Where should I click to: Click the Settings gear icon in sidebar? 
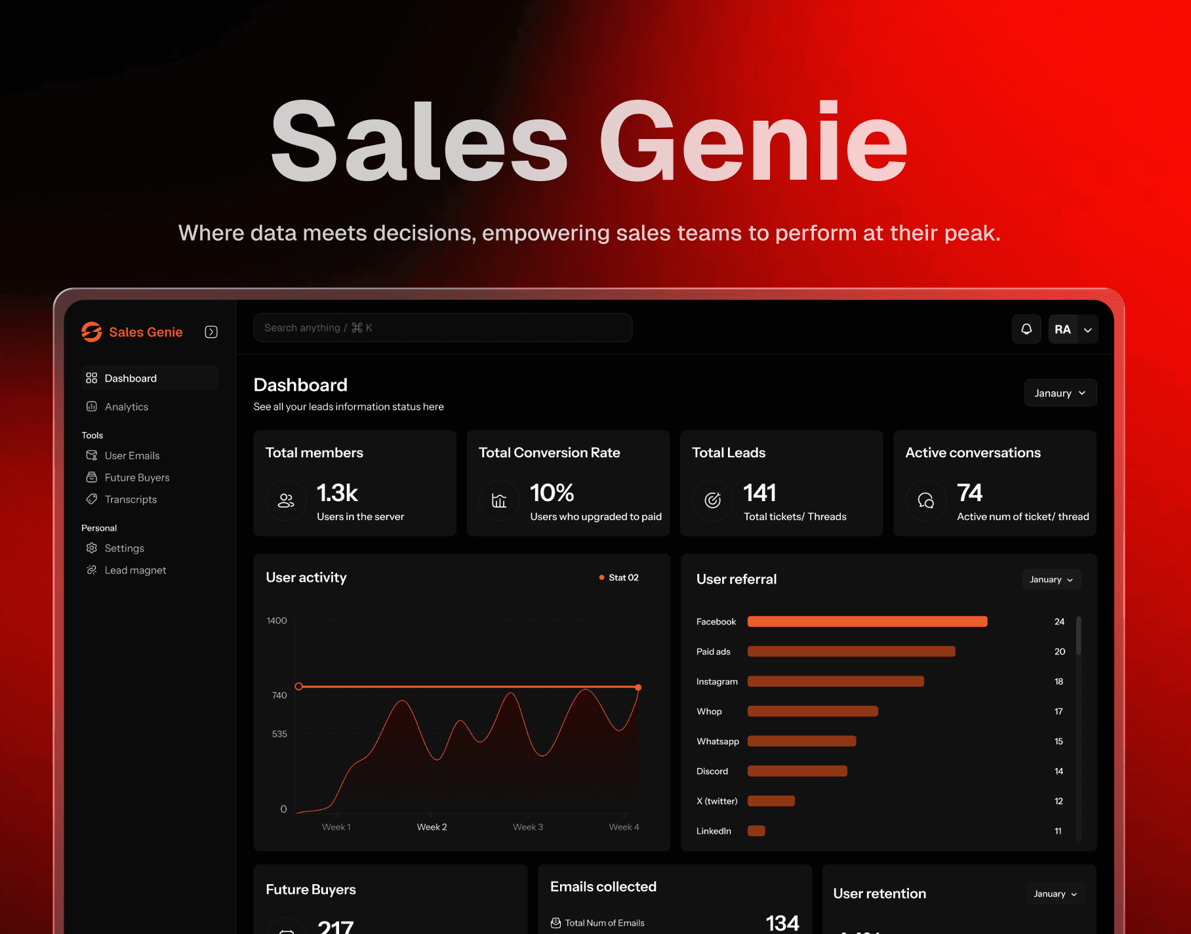tap(92, 548)
